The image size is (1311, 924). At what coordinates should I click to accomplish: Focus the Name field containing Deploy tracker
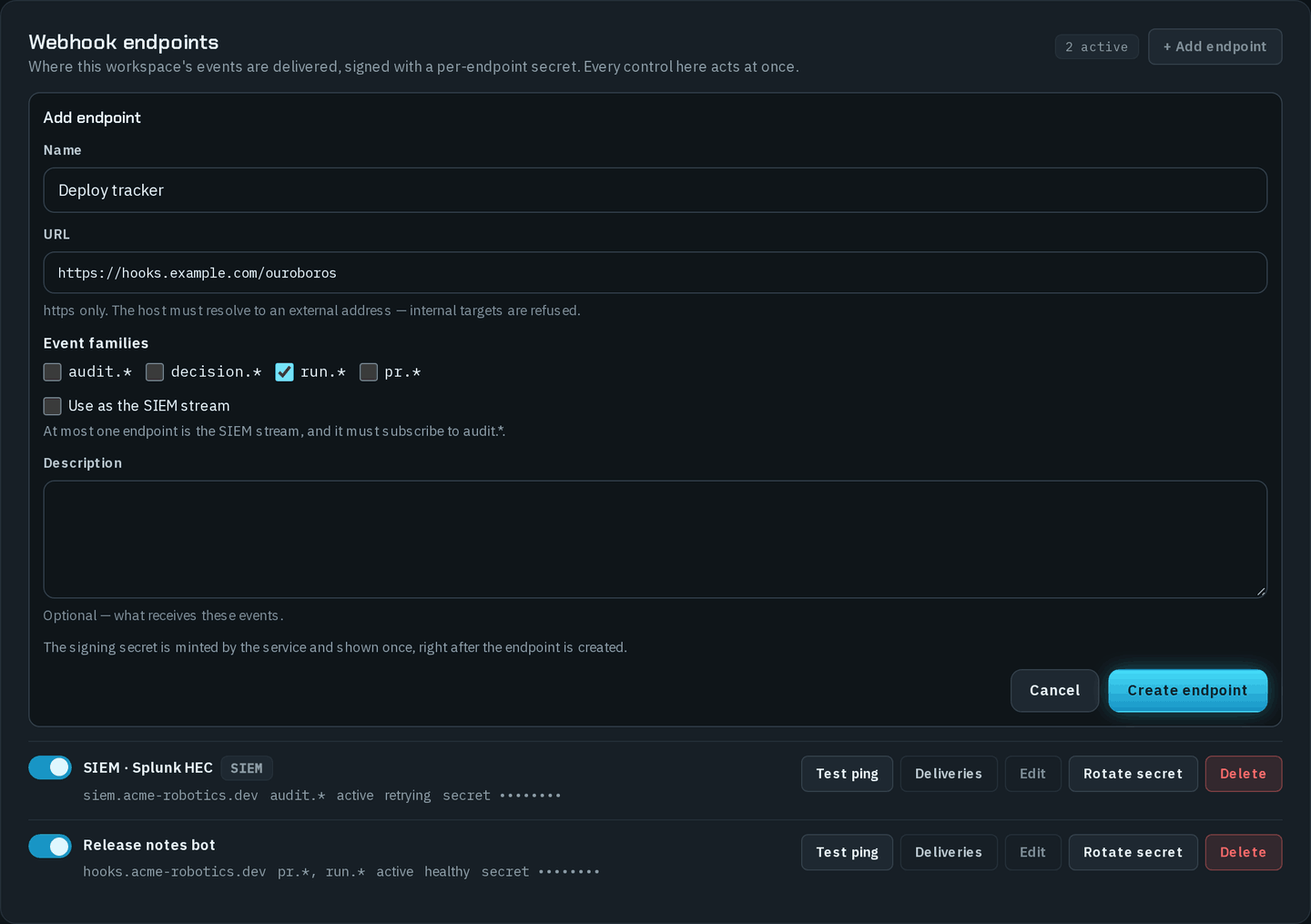point(655,190)
